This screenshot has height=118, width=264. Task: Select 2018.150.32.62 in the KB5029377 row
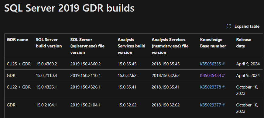click(166, 105)
